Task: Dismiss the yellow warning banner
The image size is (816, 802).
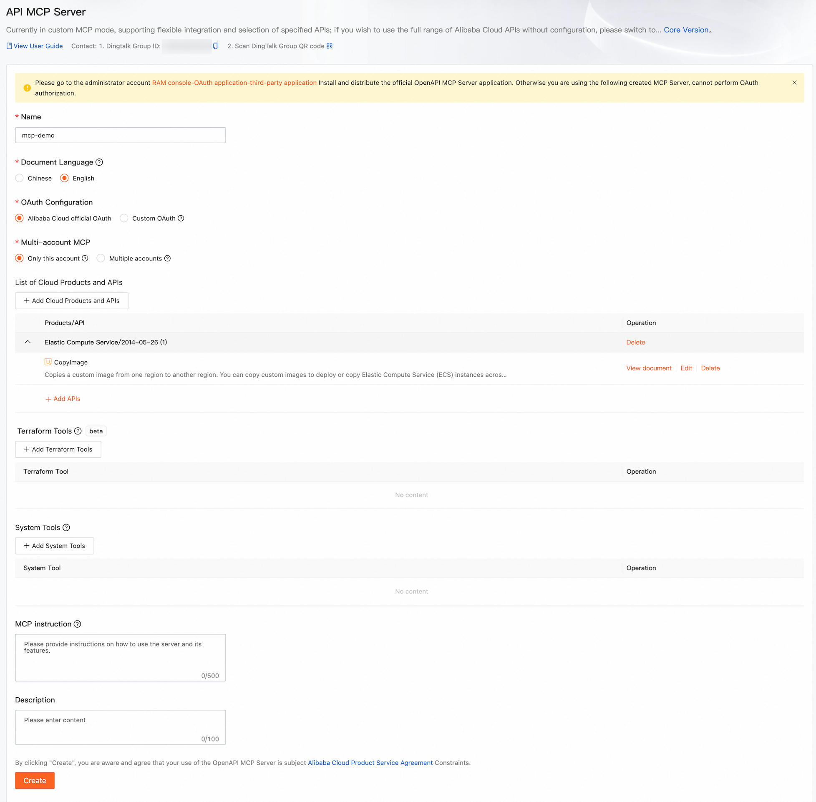Action: (x=794, y=83)
